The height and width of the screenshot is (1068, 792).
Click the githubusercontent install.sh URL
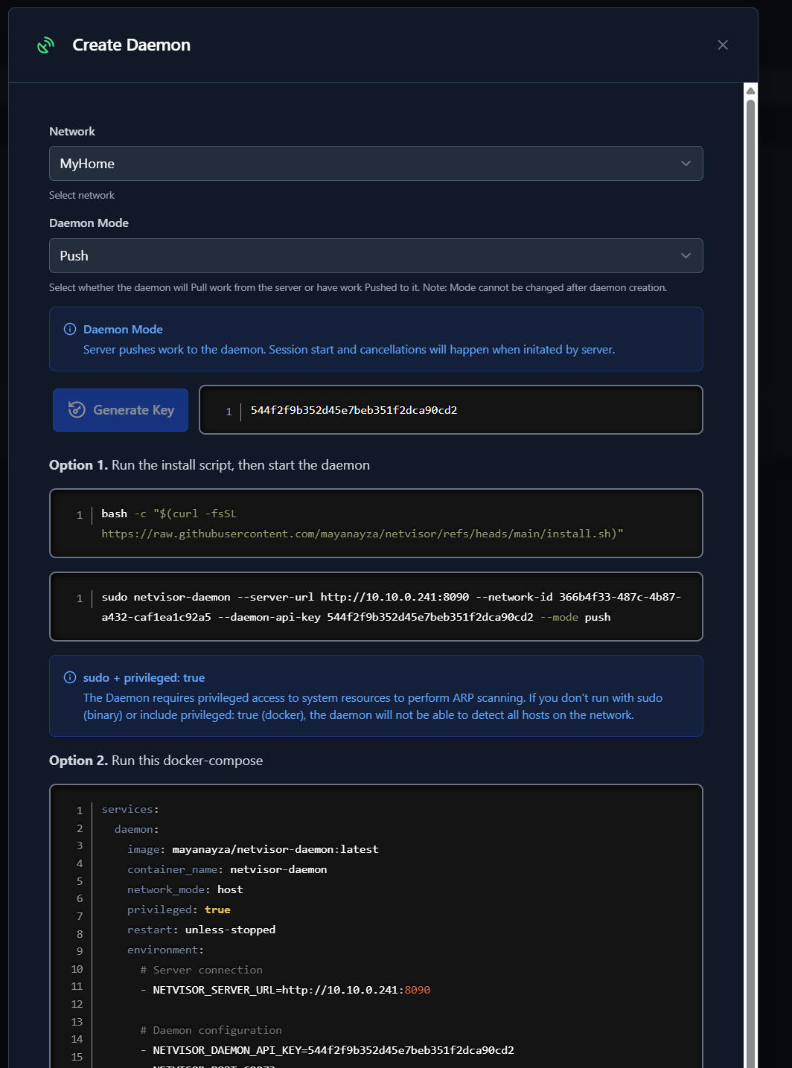[362, 534]
